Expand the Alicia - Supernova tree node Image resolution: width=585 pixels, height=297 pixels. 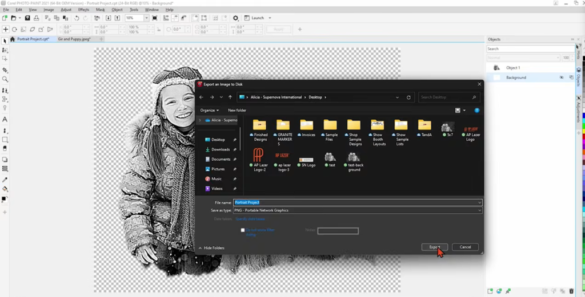[x=199, y=120]
